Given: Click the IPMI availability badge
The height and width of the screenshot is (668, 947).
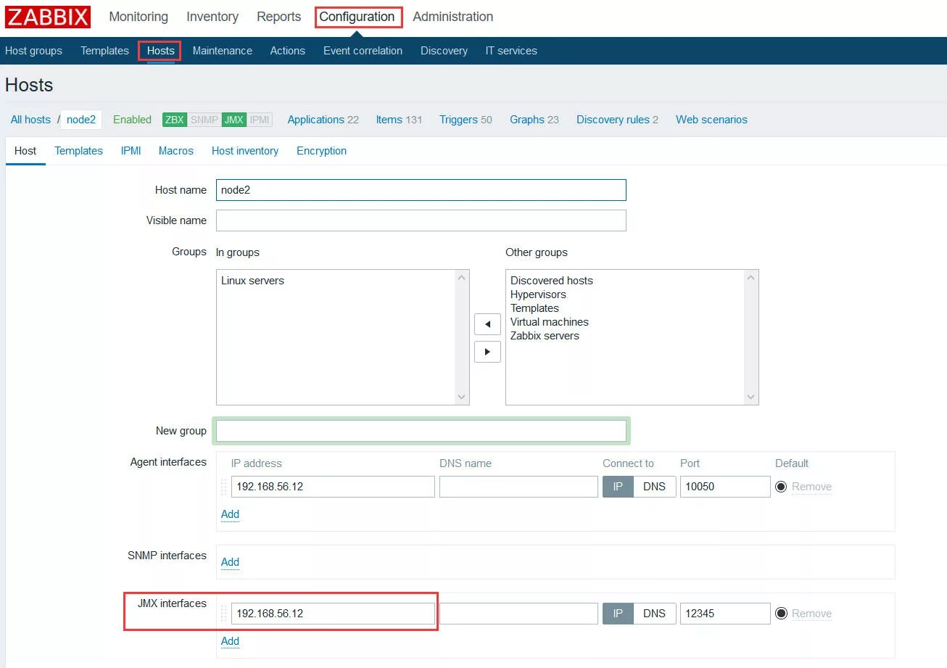Looking at the screenshot, I should pos(259,120).
